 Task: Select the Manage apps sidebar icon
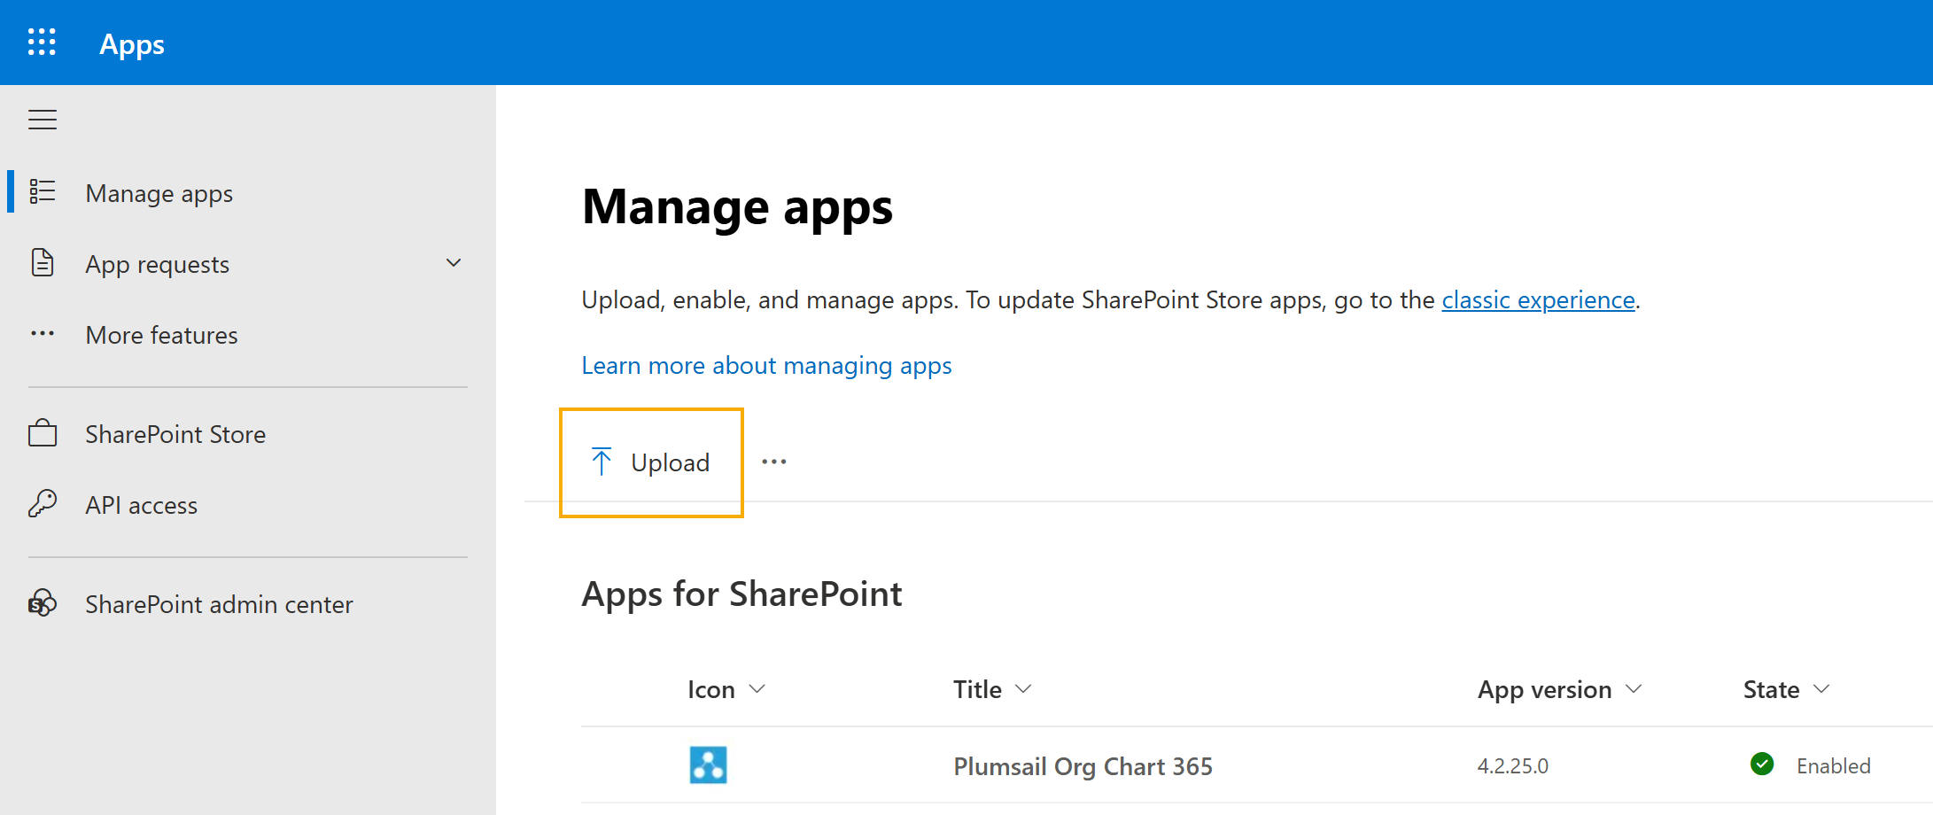(42, 191)
